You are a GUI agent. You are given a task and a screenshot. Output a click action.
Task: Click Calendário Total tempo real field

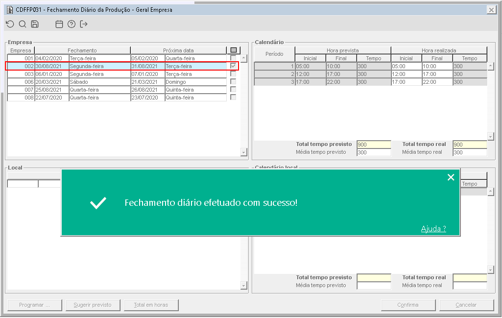click(x=470, y=145)
